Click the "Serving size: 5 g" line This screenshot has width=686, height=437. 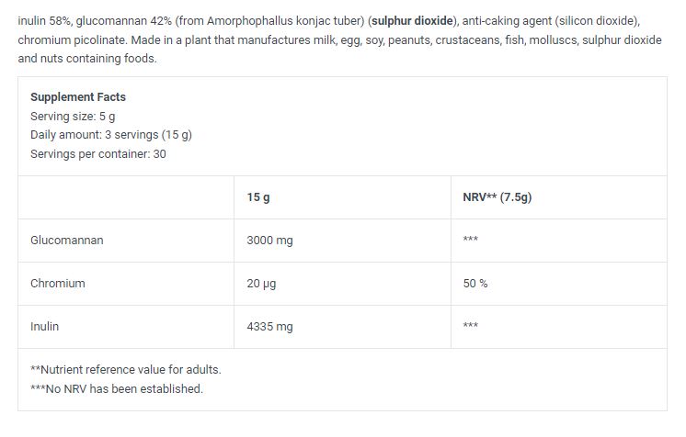point(73,116)
